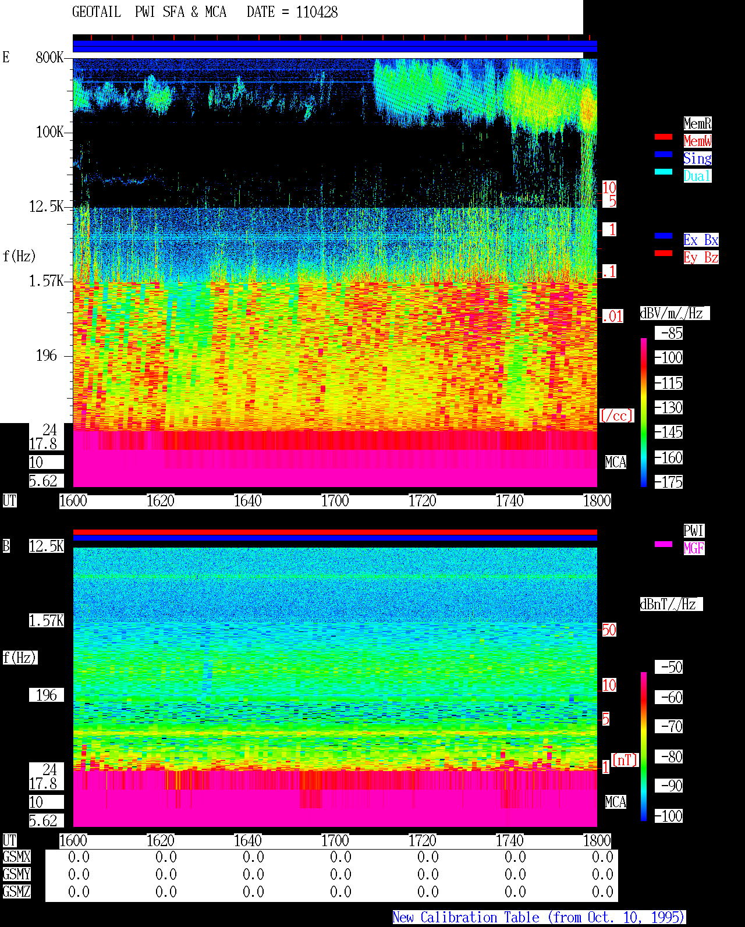Viewport: 745px width, 927px height.
Task: Click the red [nT] unit label
Action: pos(625,760)
